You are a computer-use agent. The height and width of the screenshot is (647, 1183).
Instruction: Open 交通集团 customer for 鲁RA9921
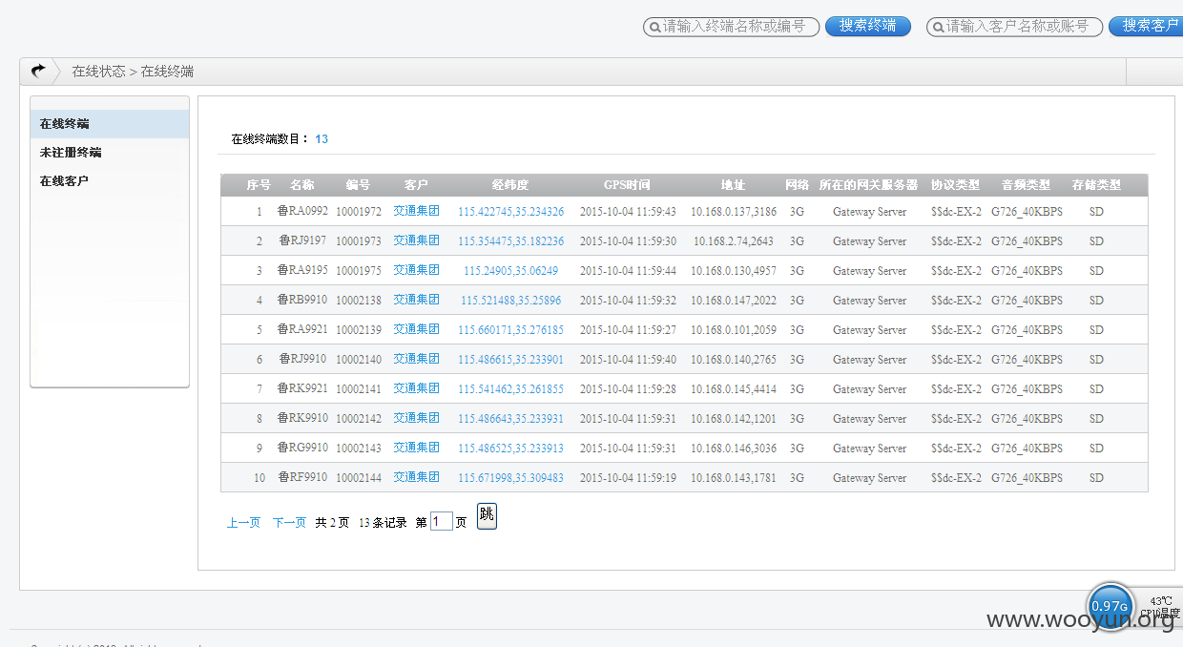(x=416, y=329)
